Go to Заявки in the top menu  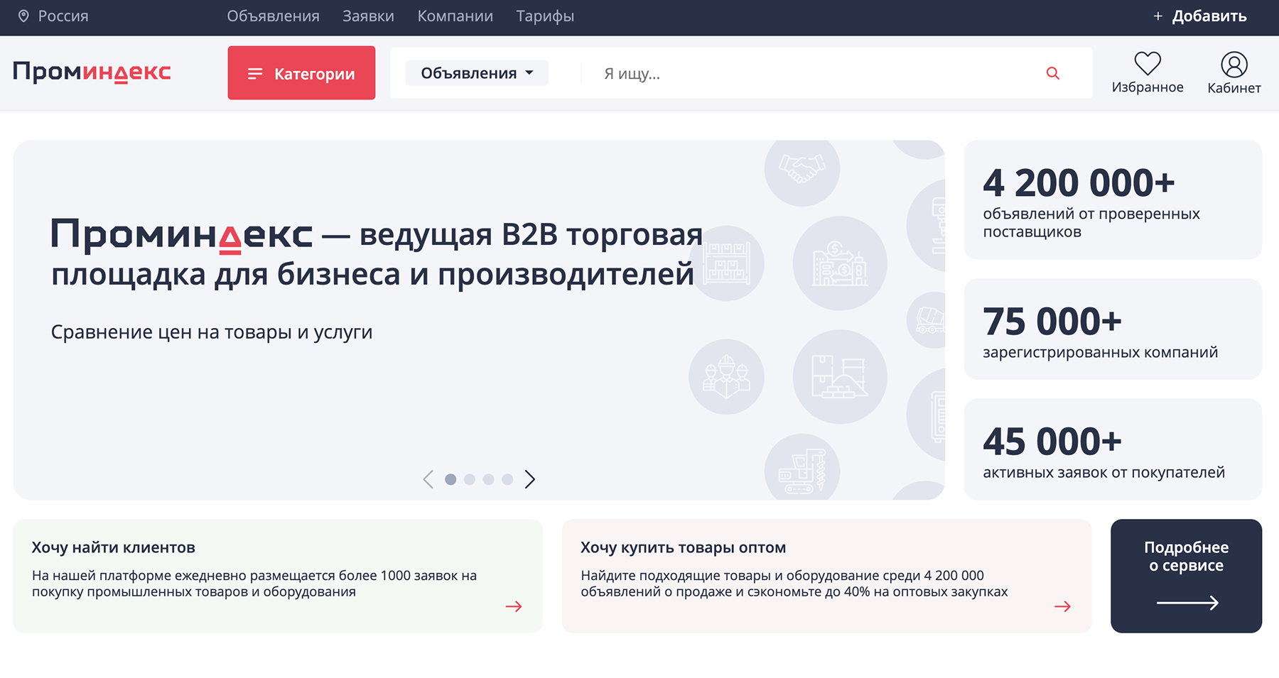(x=368, y=16)
